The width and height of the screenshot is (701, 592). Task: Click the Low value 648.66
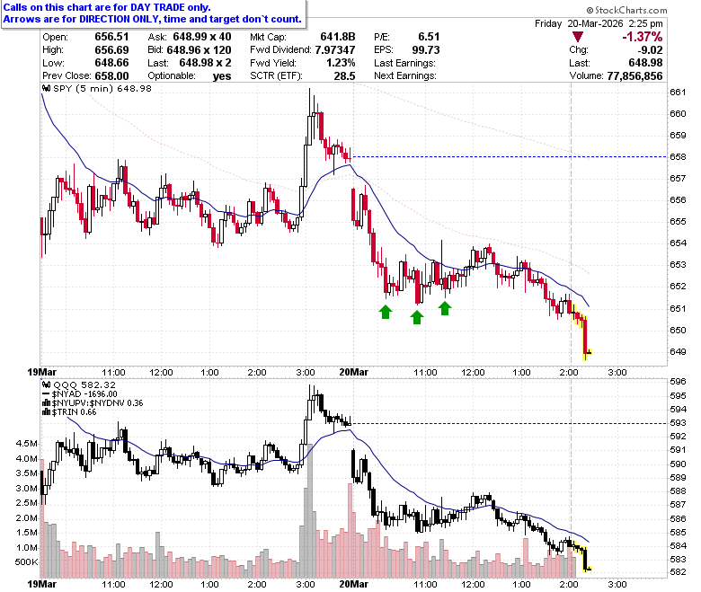coord(111,63)
